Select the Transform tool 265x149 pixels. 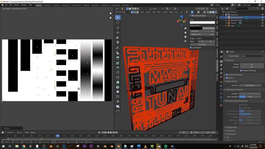click(118, 42)
